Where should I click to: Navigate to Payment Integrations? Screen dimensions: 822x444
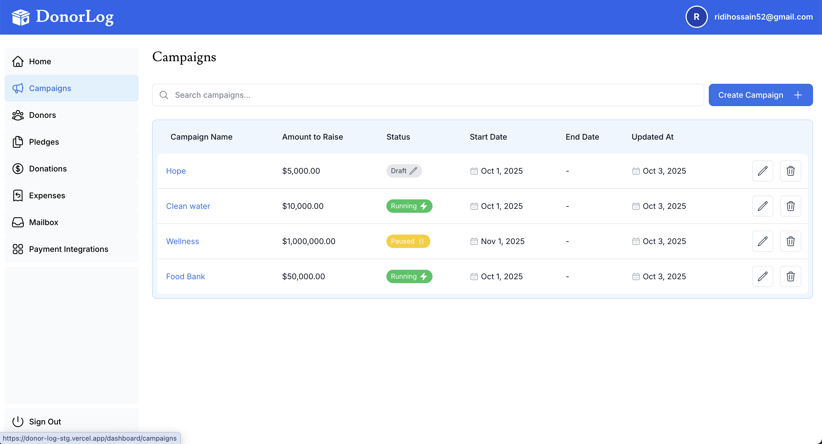point(68,249)
